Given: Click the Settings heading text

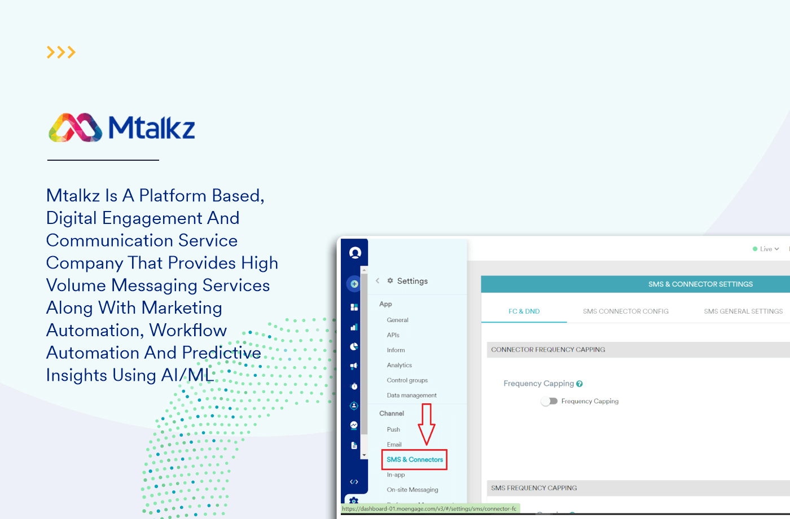Looking at the screenshot, I should click(412, 281).
